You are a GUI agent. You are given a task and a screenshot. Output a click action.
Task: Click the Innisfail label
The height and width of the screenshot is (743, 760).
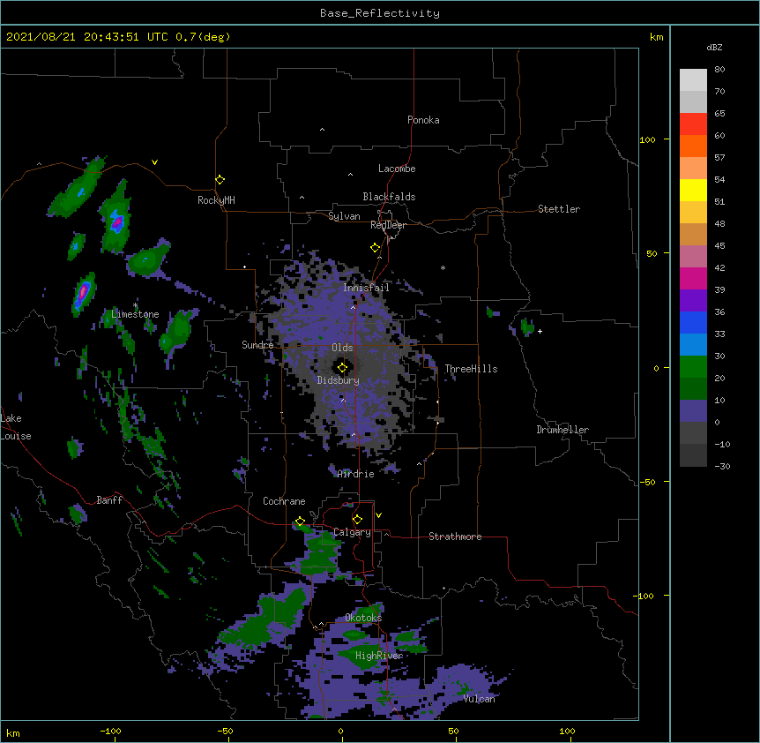[366, 288]
